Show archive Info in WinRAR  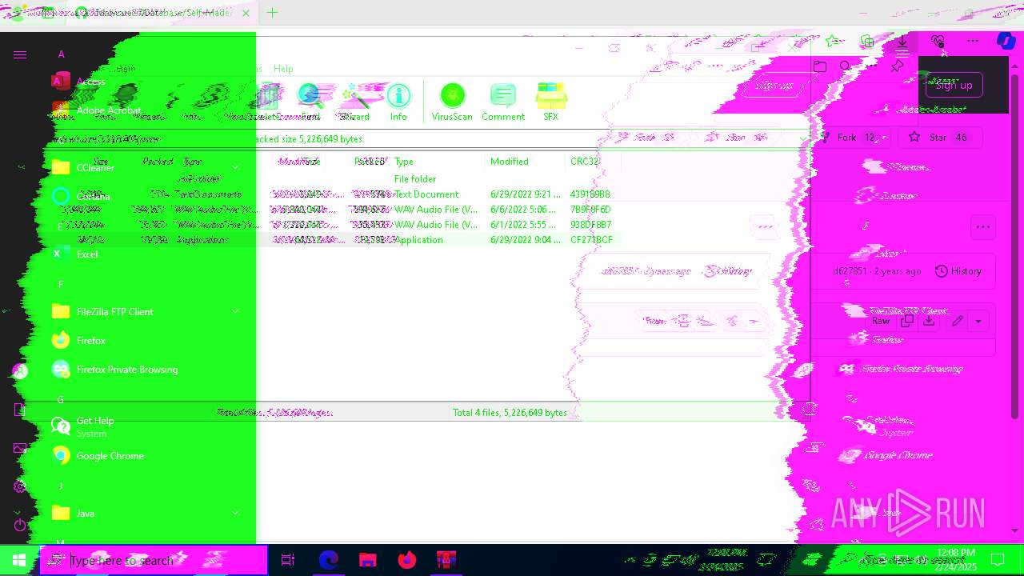tap(398, 102)
